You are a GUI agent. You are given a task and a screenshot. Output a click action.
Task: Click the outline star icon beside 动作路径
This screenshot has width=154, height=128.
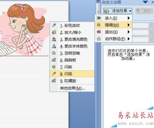(x=99, y=39)
